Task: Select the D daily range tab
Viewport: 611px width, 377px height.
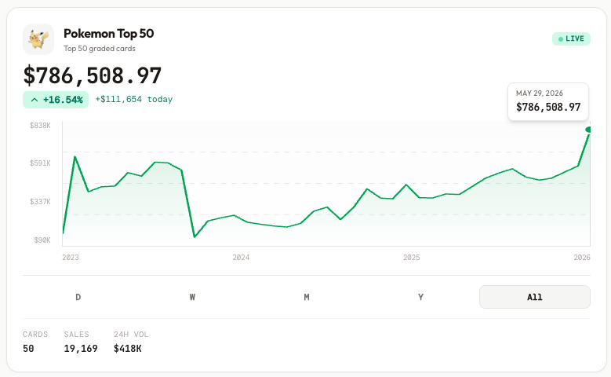Action: pyautogui.click(x=78, y=297)
